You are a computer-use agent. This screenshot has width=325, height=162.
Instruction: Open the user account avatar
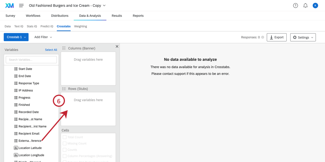(x=315, y=6)
